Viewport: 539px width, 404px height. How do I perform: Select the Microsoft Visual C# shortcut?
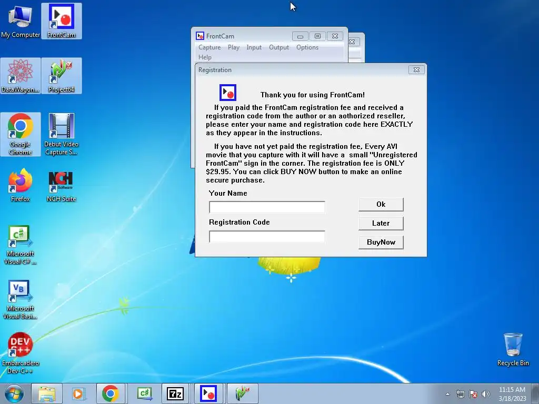21,245
